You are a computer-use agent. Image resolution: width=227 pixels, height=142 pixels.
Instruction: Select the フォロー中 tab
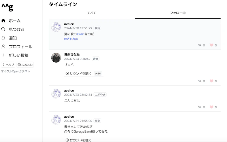click(x=178, y=13)
